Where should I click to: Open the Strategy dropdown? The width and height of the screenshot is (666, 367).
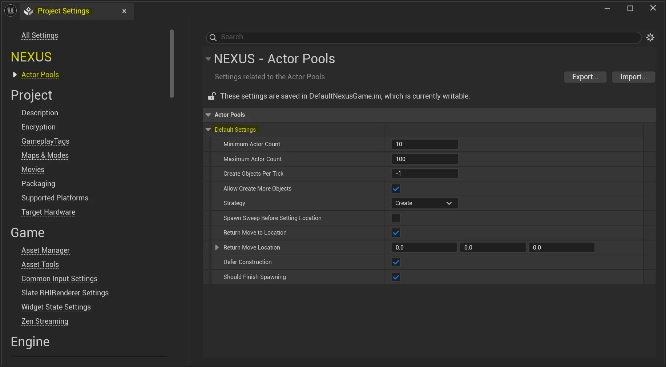424,203
